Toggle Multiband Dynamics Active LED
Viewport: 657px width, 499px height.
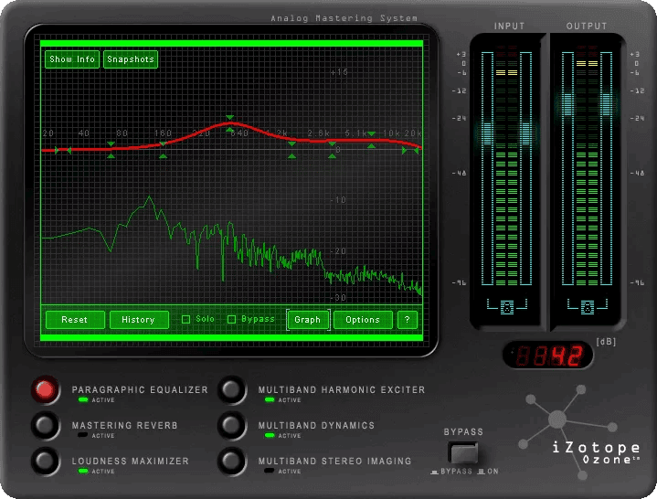(270, 435)
